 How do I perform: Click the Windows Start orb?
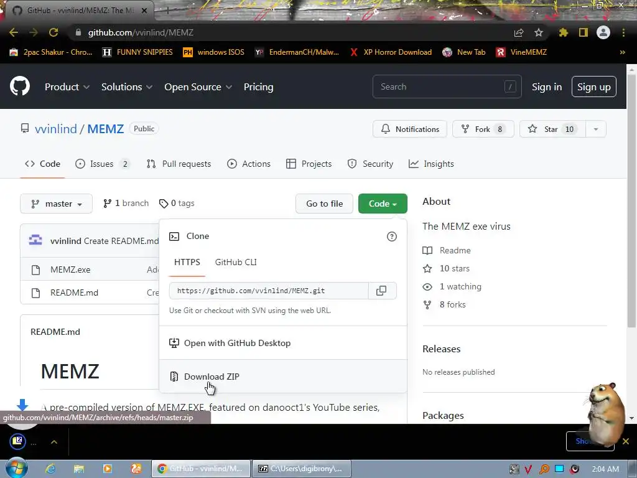tap(17, 468)
